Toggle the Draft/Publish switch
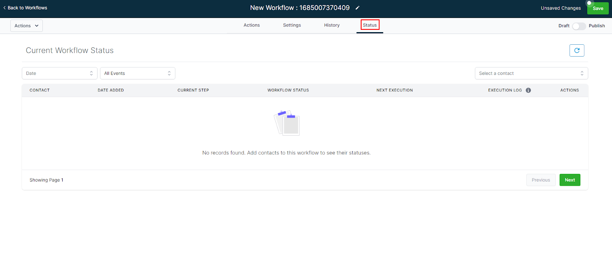This screenshot has width=612, height=258. click(579, 26)
